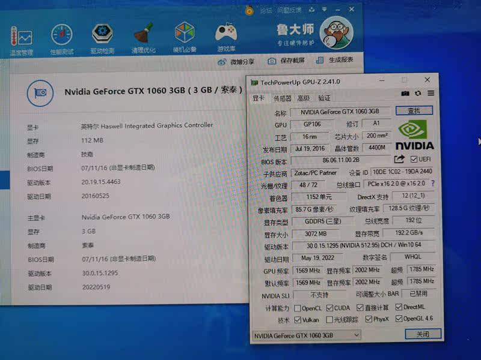The height and width of the screenshot is (360, 481).
Task: Click the GPU field showing GP106
Action: (312, 124)
